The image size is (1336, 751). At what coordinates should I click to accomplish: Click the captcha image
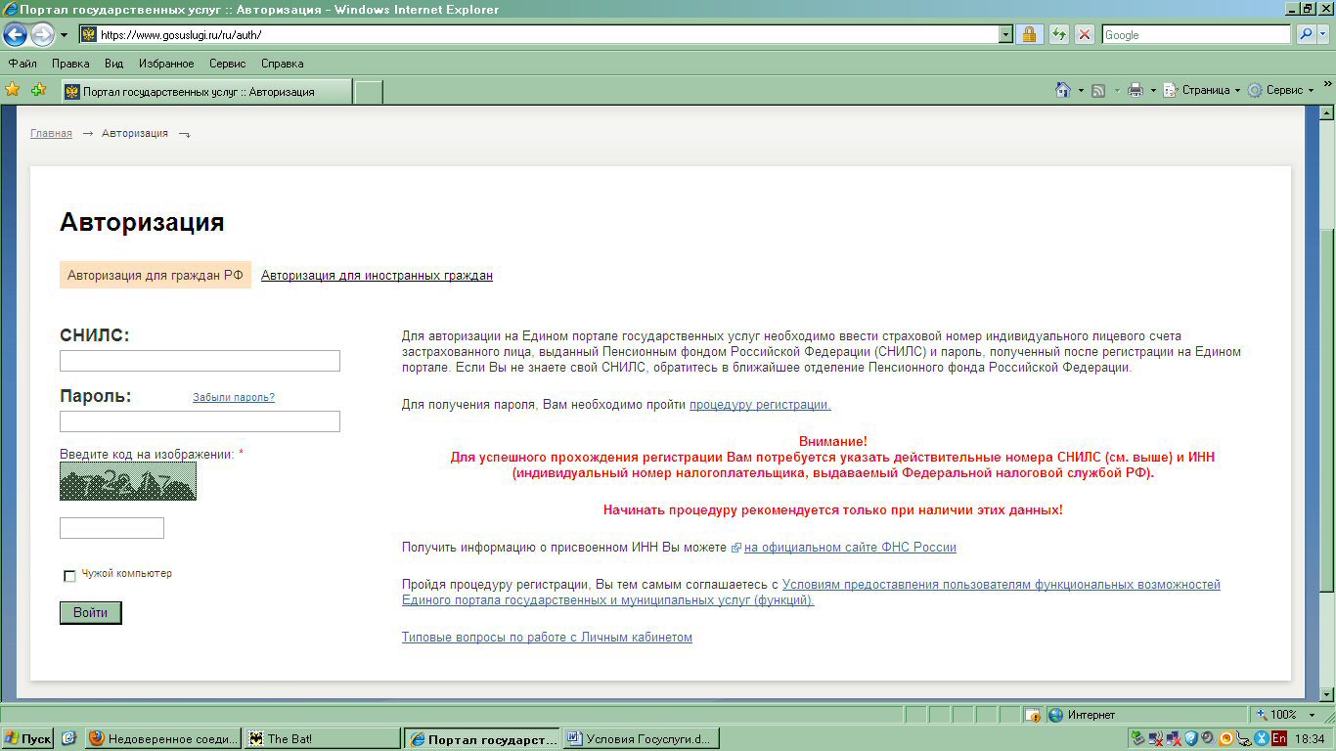point(128,481)
